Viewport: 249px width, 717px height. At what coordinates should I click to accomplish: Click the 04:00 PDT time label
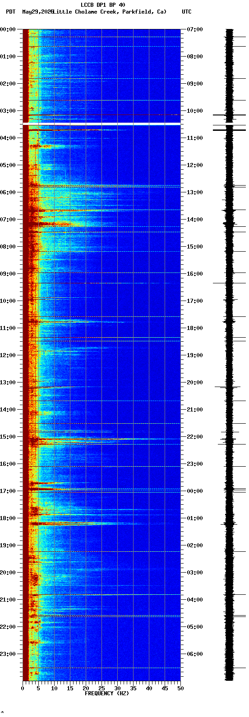[8, 138]
